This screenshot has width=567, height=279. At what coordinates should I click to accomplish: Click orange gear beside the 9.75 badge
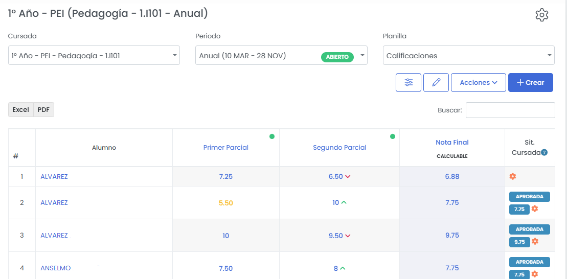point(535,241)
